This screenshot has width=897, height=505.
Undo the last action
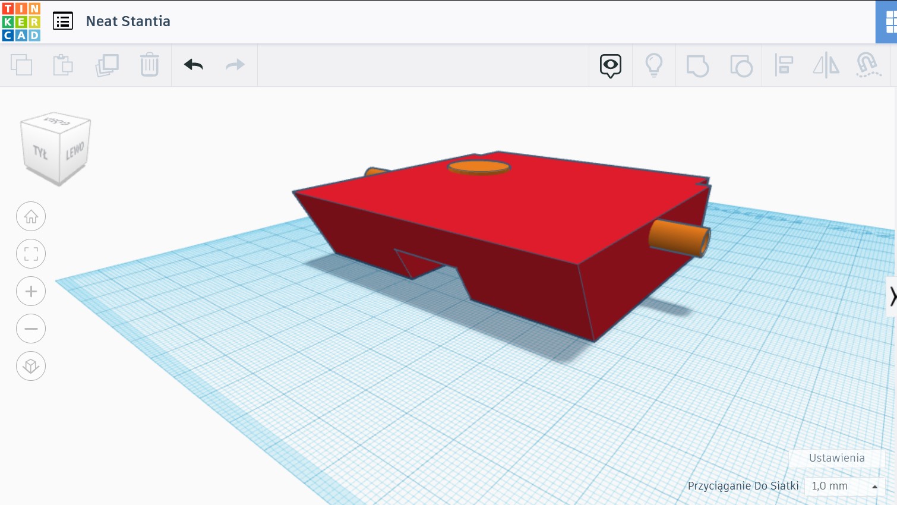point(194,65)
